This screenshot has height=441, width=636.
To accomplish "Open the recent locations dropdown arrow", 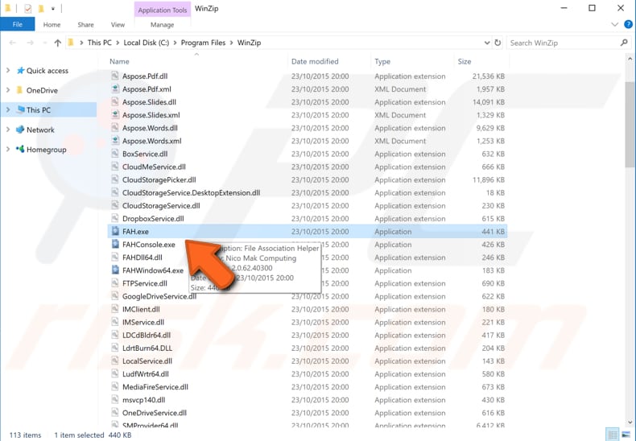I will tap(44, 43).
